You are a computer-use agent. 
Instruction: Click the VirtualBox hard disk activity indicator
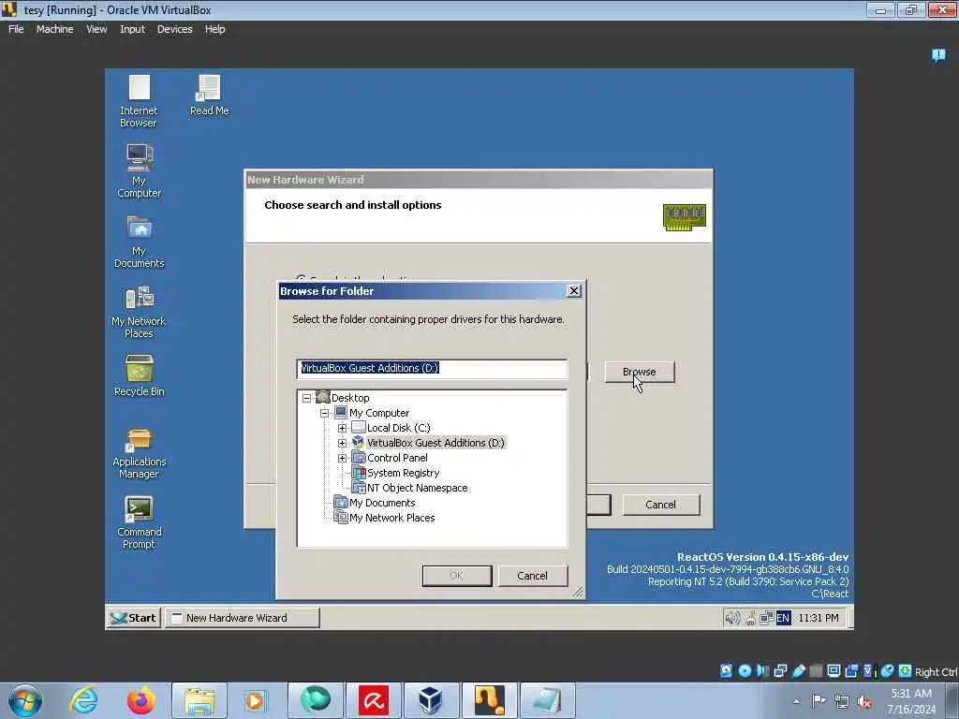(726, 670)
